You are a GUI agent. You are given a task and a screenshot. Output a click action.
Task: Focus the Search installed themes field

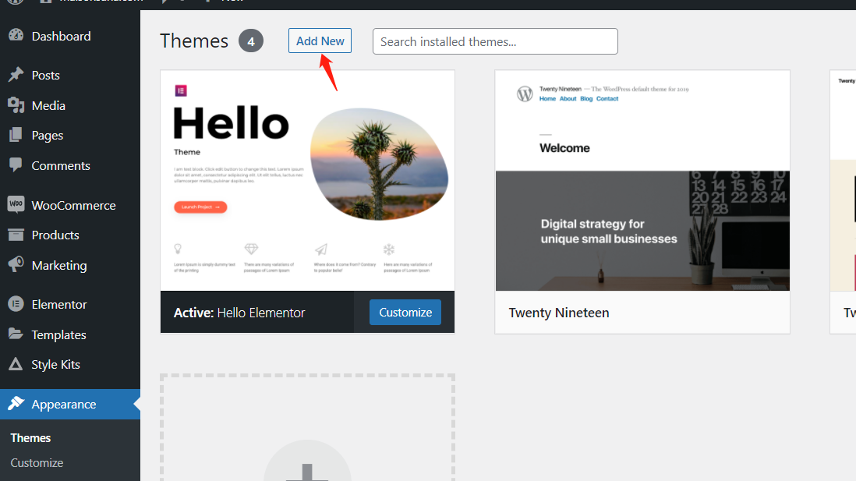pos(495,41)
